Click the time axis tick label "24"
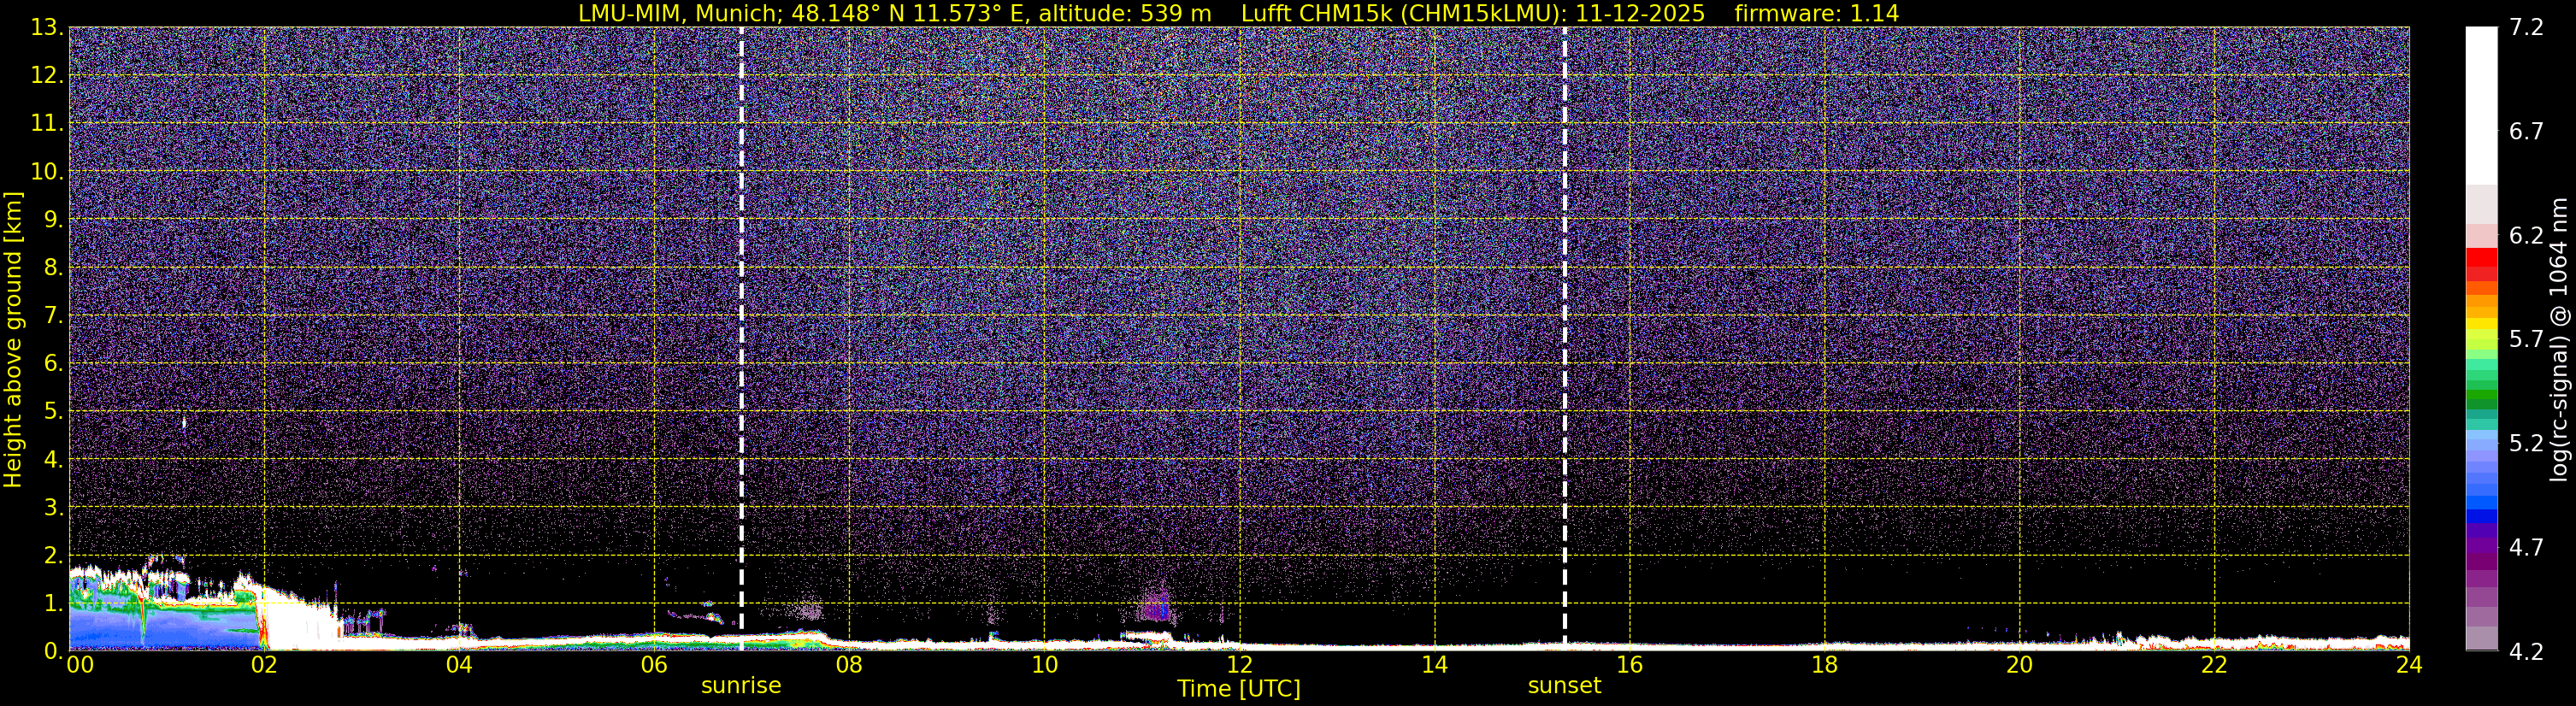 point(2409,665)
